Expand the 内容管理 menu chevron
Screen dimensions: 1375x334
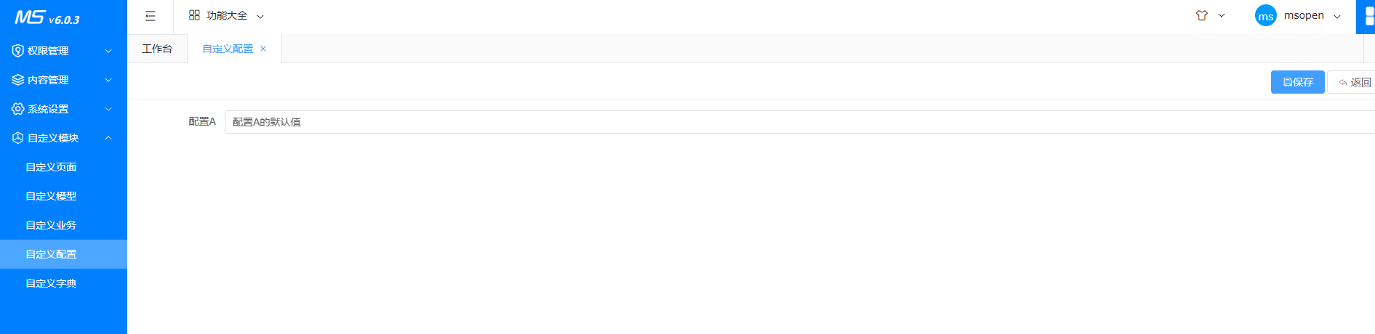pyautogui.click(x=108, y=80)
